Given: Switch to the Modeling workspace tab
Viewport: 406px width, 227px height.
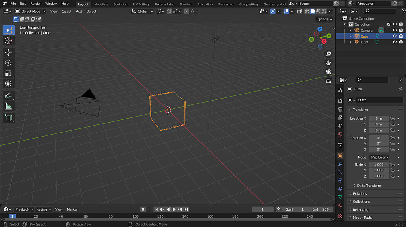Looking at the screenshot, I should tap(101, 4).
